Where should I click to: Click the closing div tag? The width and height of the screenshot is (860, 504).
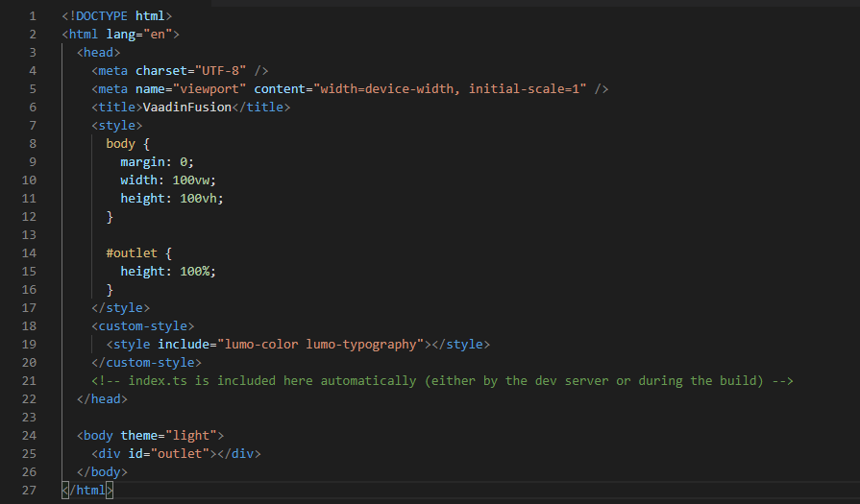(x=239, y=453)
